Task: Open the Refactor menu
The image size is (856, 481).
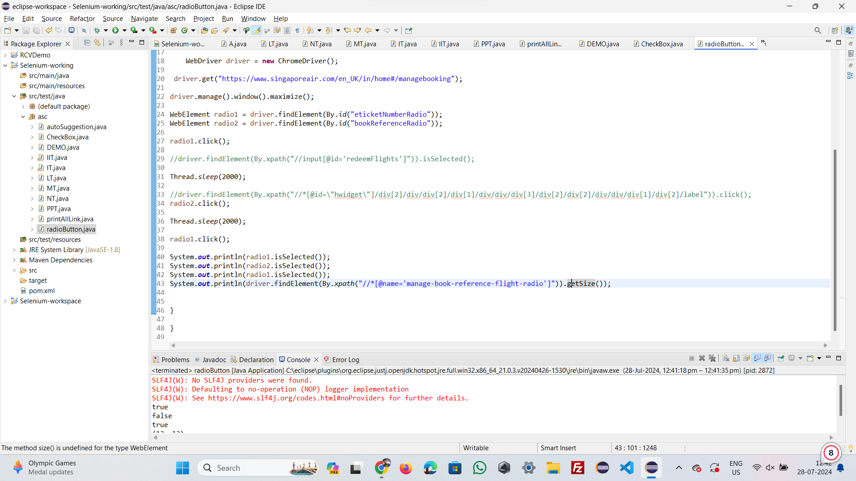Action: [82, 18]
